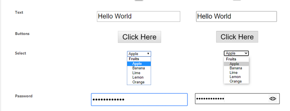Select Orange in the left fruit list
The height and width of the screenshot is (111, 290).
[x=139, y=82]
